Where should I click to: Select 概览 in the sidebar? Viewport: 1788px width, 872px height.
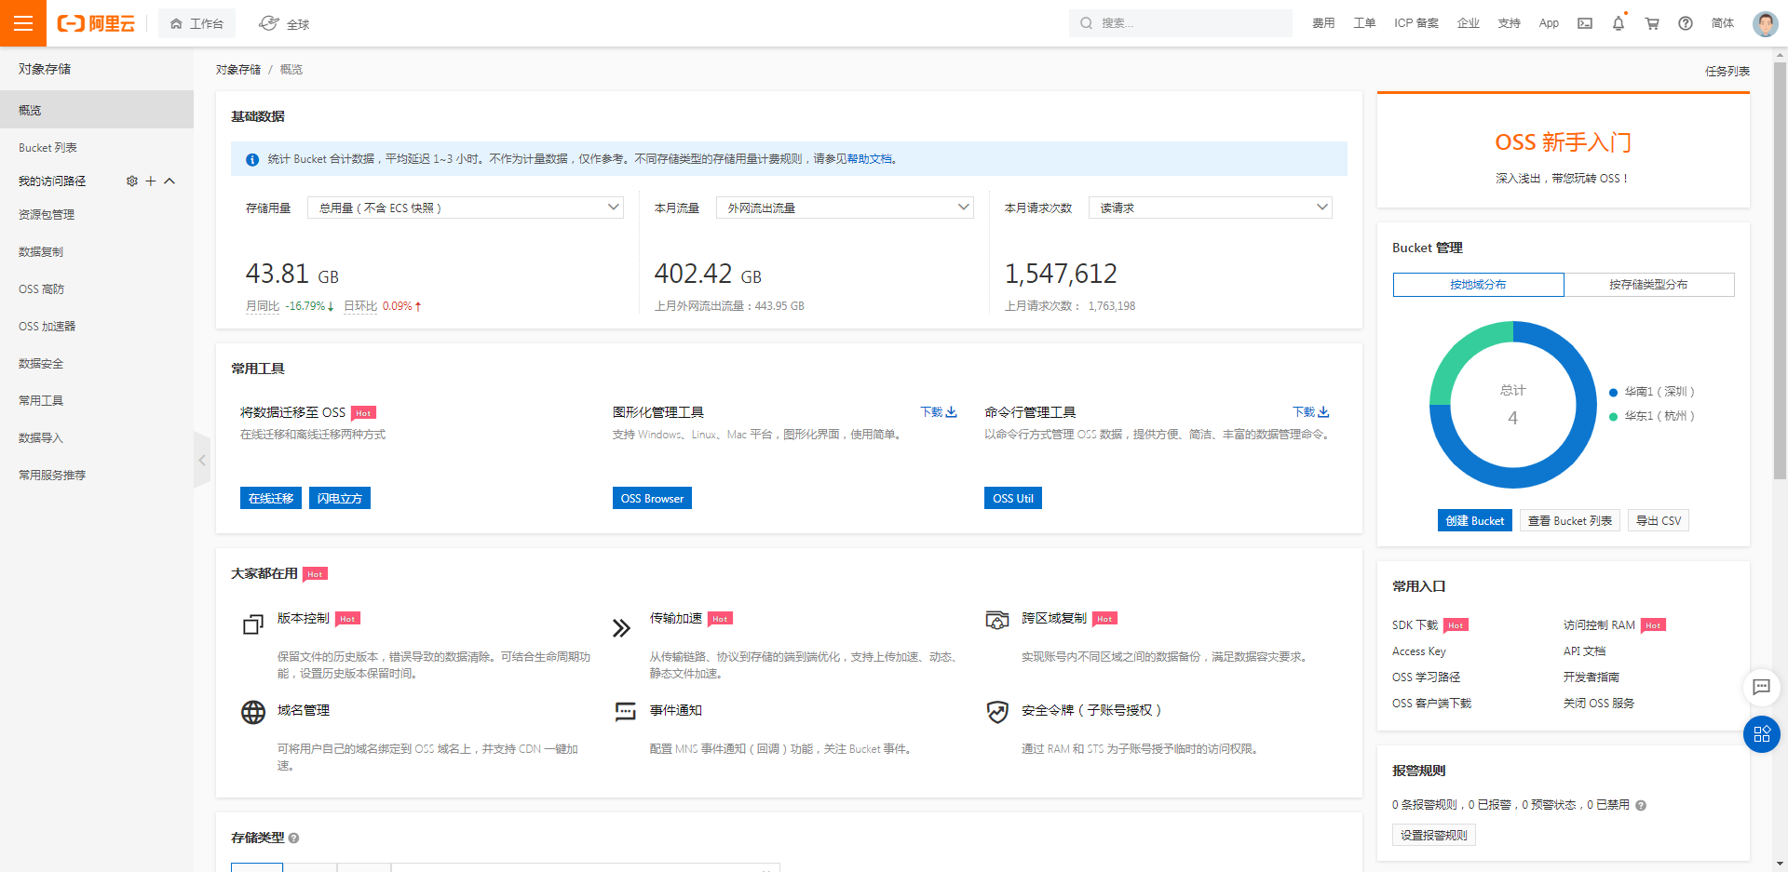point(97,110)
